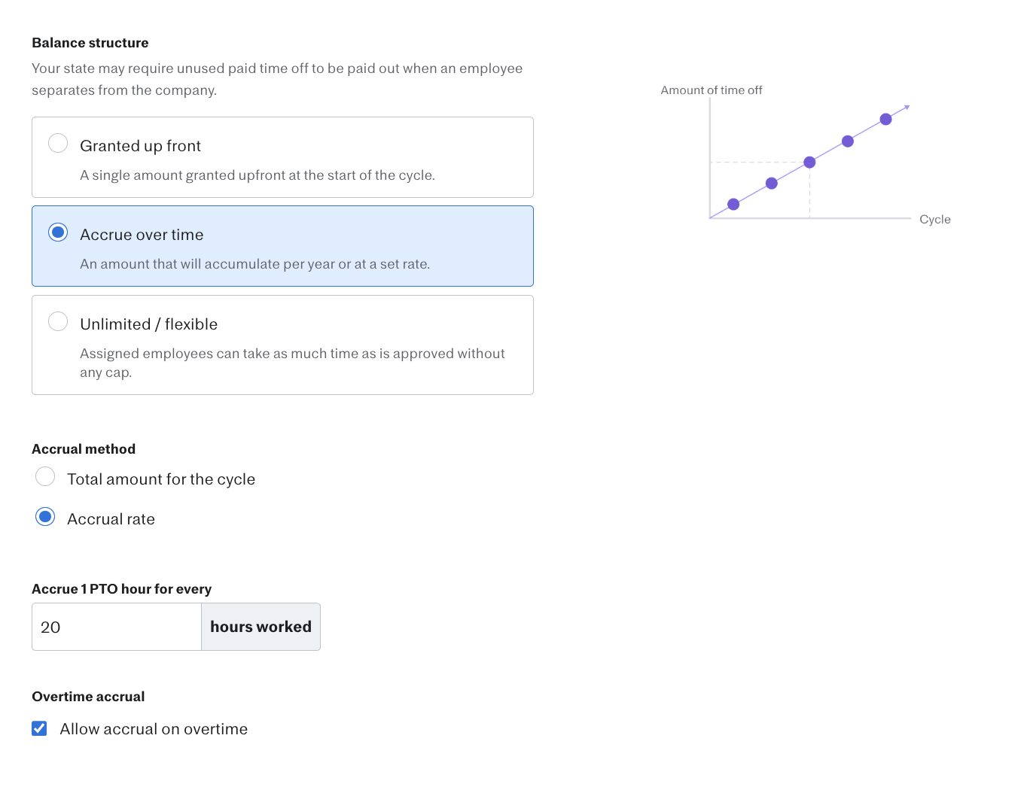
Task: Click the topmost purple dot on chart
Action: [x=885, y=120]
